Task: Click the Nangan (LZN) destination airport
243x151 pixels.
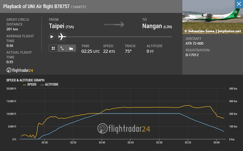Action: pos(157,26)
